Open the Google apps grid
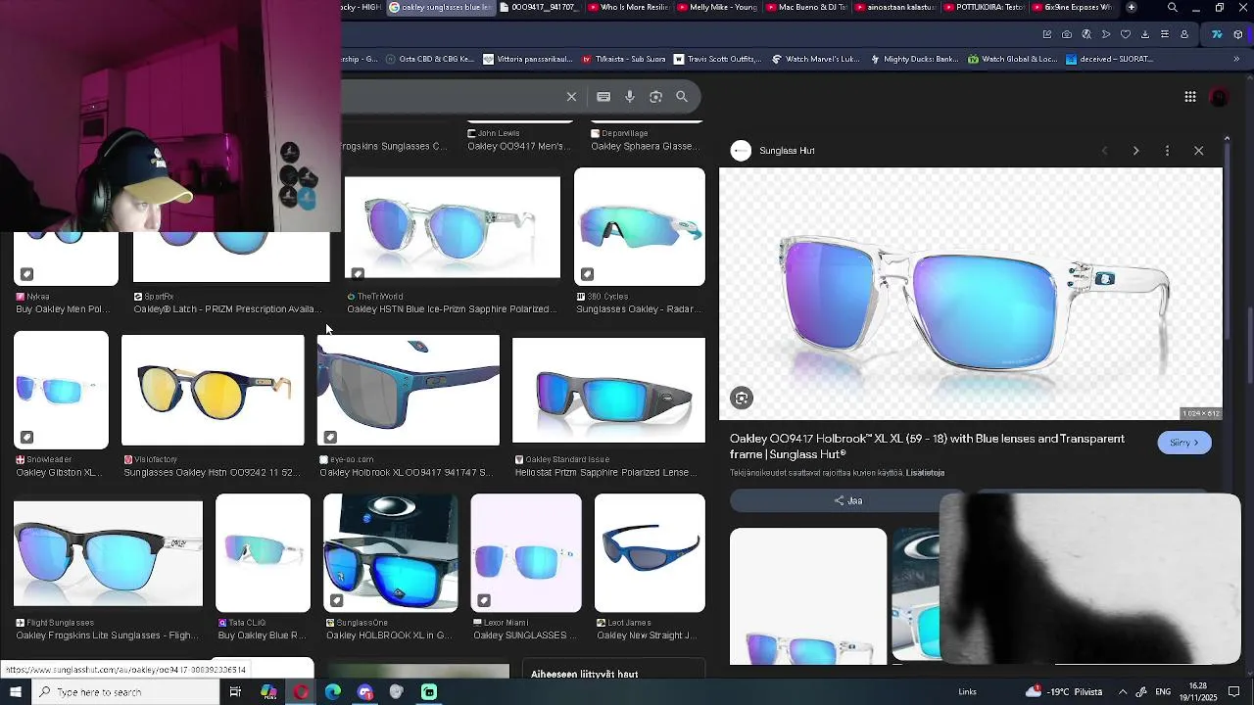 pos(1190,97)
